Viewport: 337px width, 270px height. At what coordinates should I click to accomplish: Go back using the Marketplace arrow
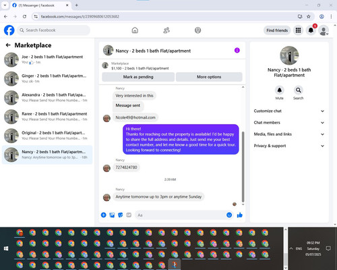[8, 45]
